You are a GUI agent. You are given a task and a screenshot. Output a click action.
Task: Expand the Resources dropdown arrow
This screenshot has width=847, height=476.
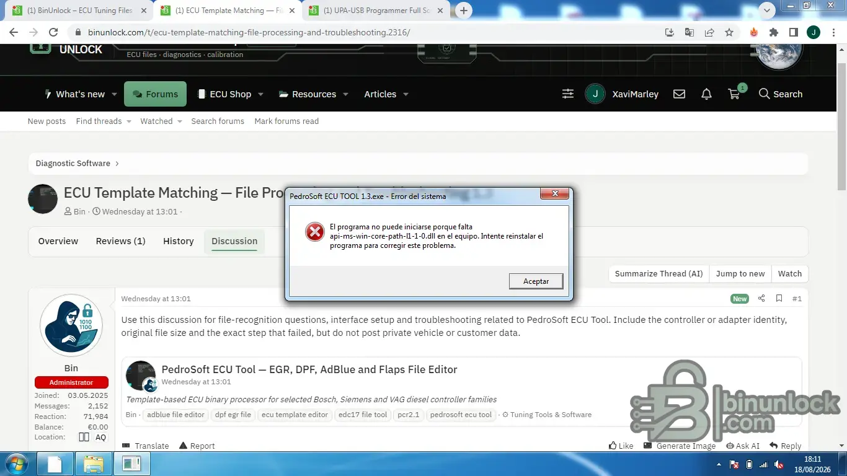pyautogui.click(x=345, y=95)
